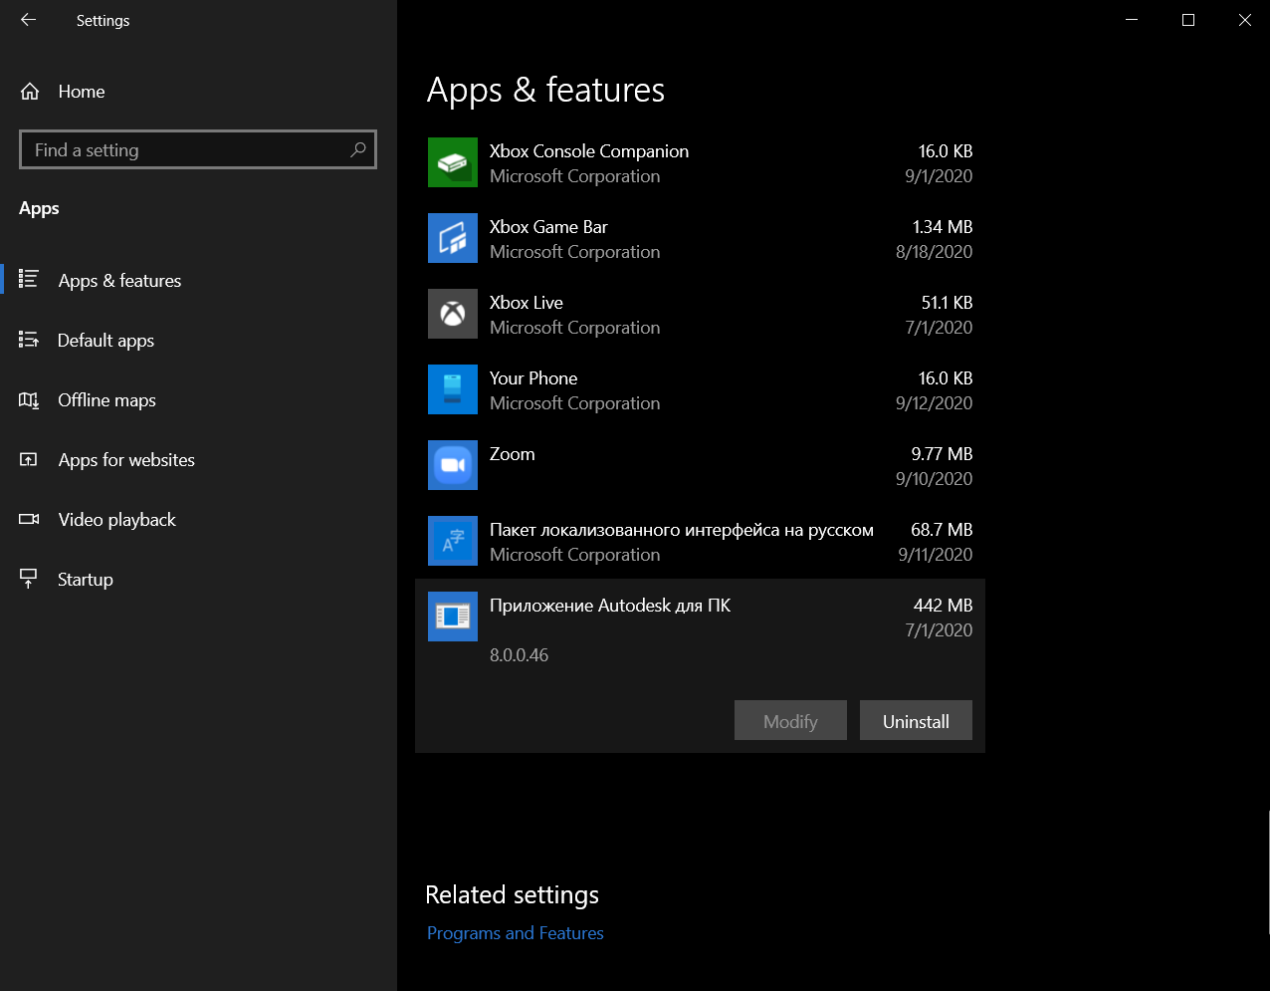Select Пакет локализованного интерфейса entry name
Viewport: 1270px width, 991px height.
tap(682, 530)
